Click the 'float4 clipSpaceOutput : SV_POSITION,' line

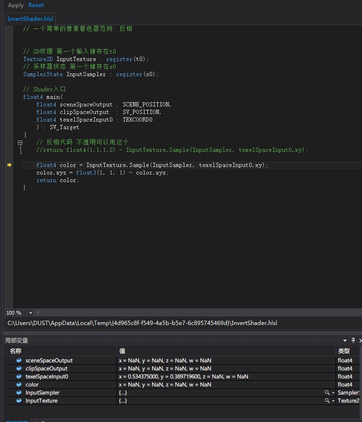[x=99, y=112]
